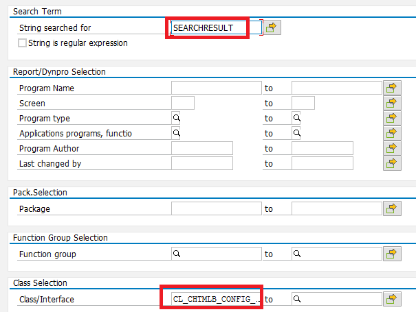Click the Last changed by to-field
The height and width of the screenshot is (312, 416).
322,163
